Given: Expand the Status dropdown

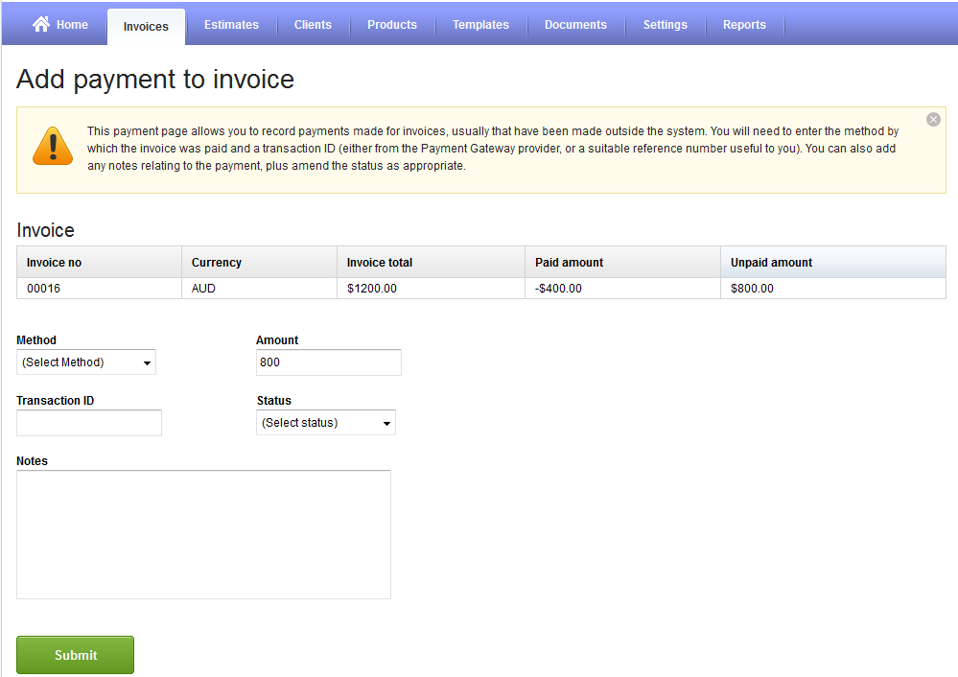Looking at the screenshot, I should click(326, 423).
